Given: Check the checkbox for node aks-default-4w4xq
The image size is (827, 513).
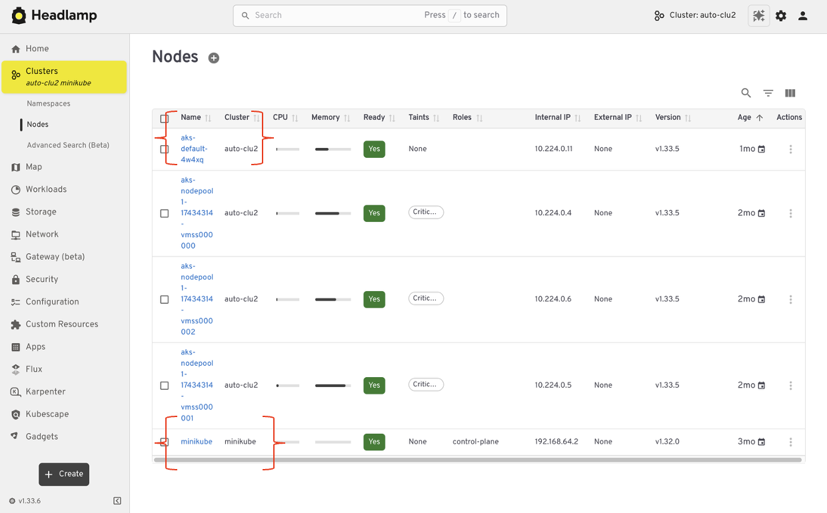Looking at the screenshot, I should (164, 149).
